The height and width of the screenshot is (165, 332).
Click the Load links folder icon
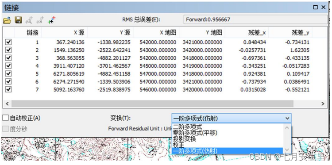coord(7,20)
